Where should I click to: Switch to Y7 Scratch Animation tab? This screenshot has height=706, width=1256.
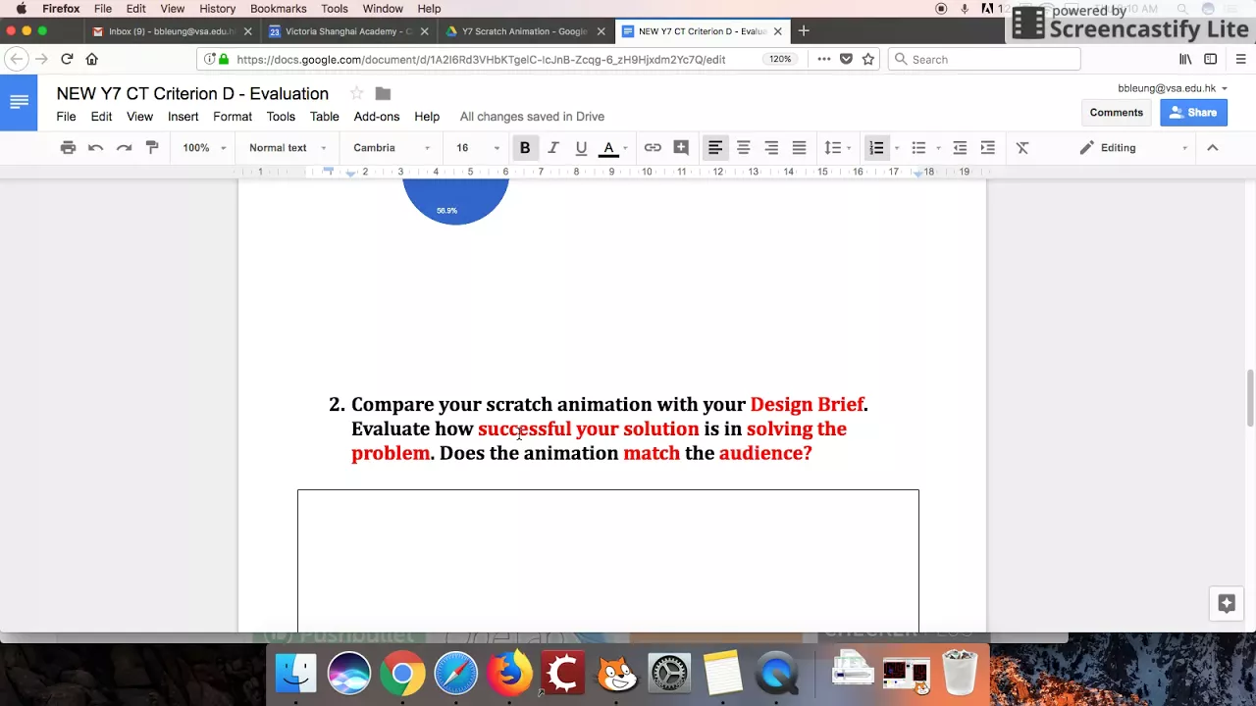click(x=525, y=31)
